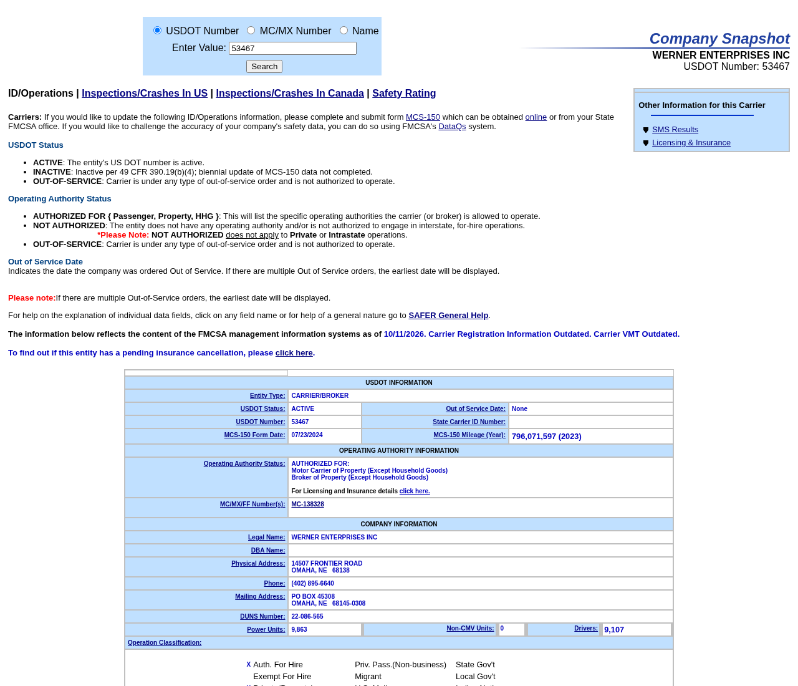Open the MCS-150 form link

(x=423, y=117)
